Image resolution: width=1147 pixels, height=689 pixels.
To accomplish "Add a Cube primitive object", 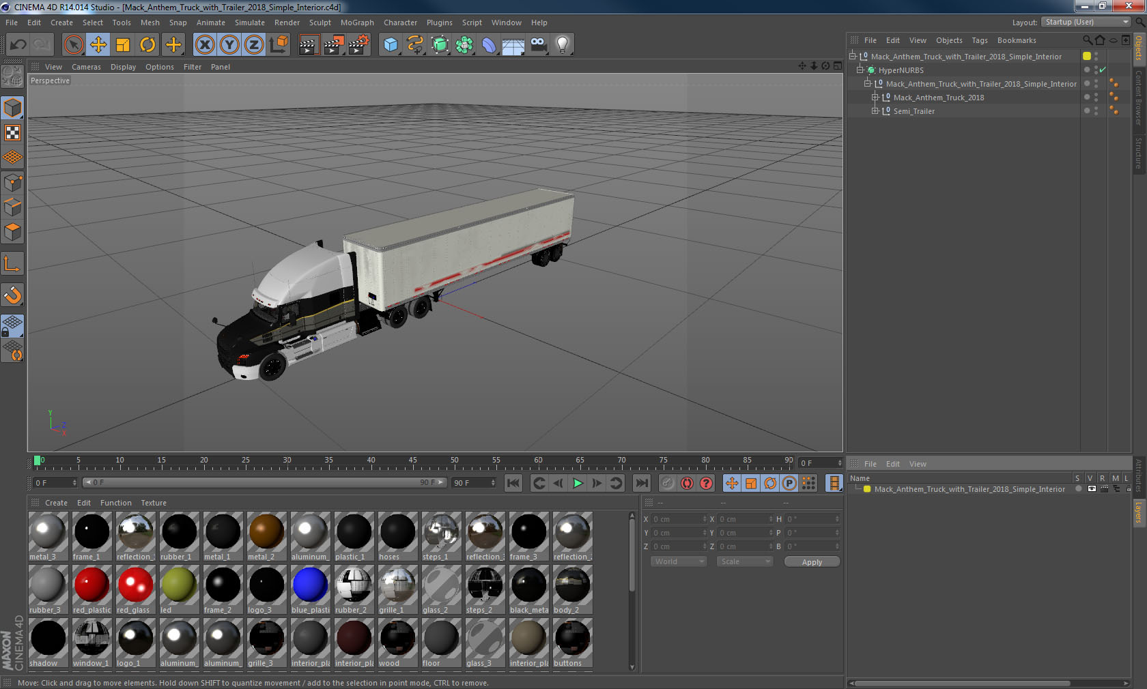I will (391, 45).
